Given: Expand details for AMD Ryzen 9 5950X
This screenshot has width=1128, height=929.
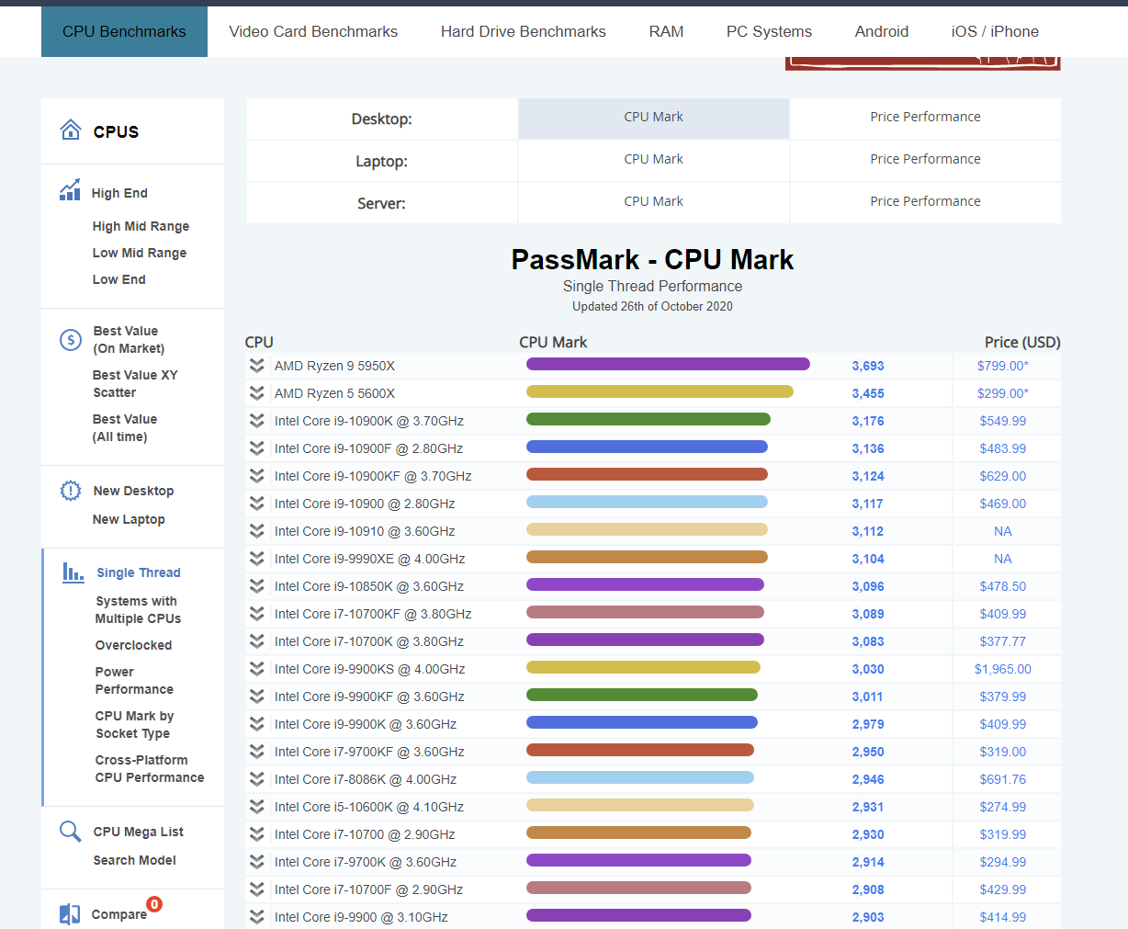Looking at the screenshot, I should click(256, 366).
